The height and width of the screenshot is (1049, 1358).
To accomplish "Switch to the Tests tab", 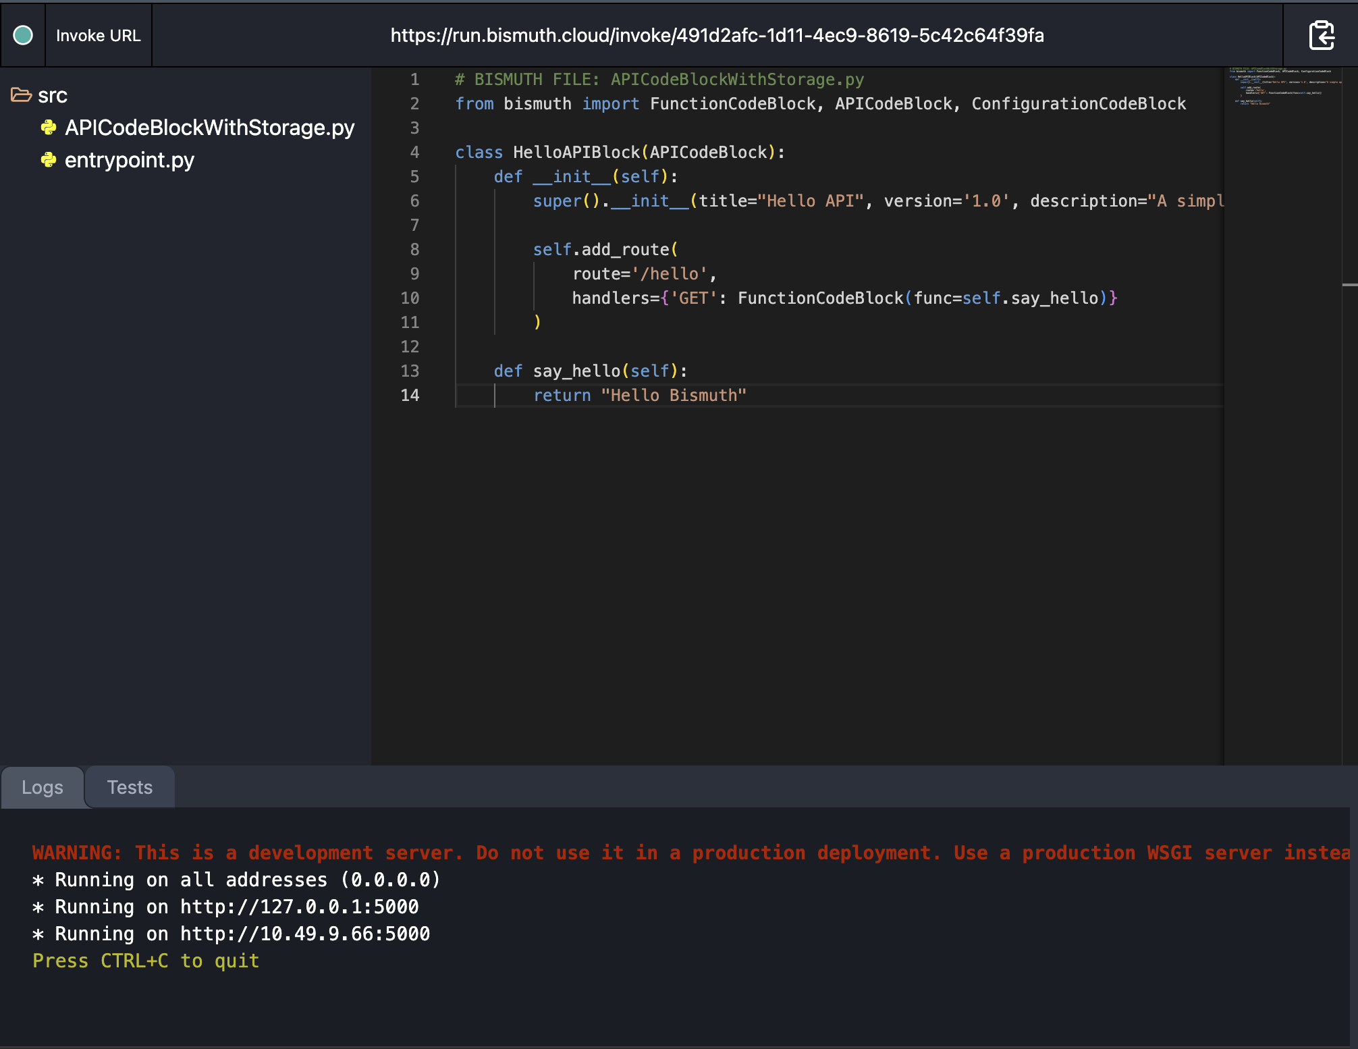I will coord(130,787).
